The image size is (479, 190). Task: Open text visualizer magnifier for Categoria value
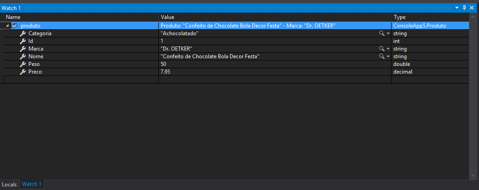coord(382,33)
